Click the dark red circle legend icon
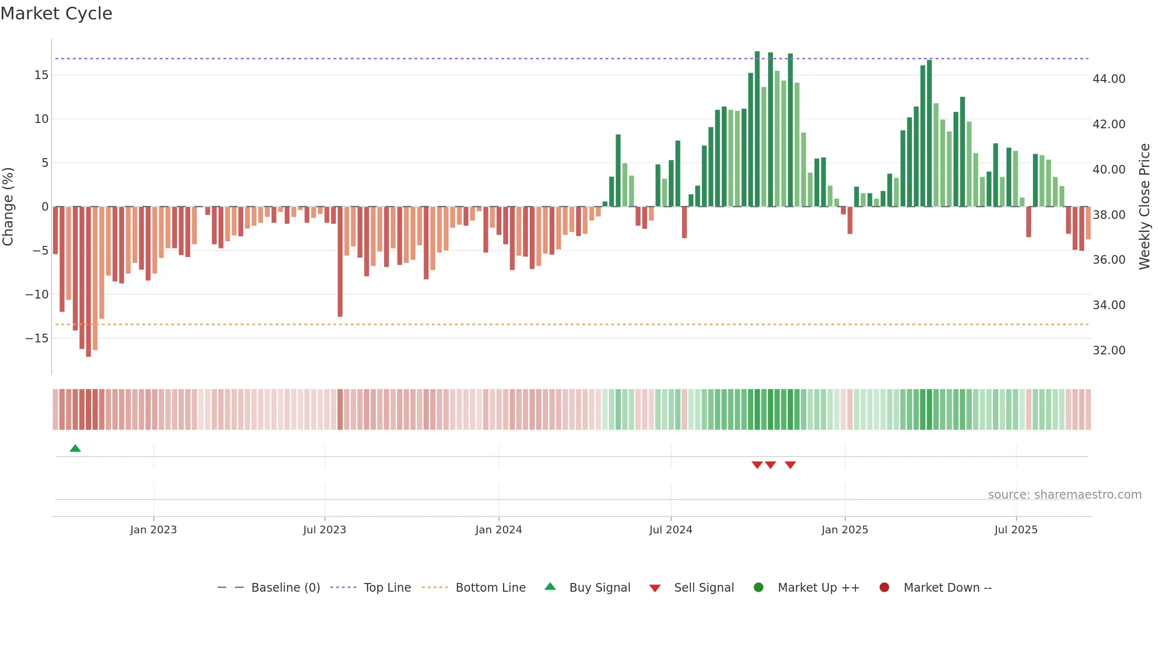This screenshot has width=1158, height=651. coord(884,587)
